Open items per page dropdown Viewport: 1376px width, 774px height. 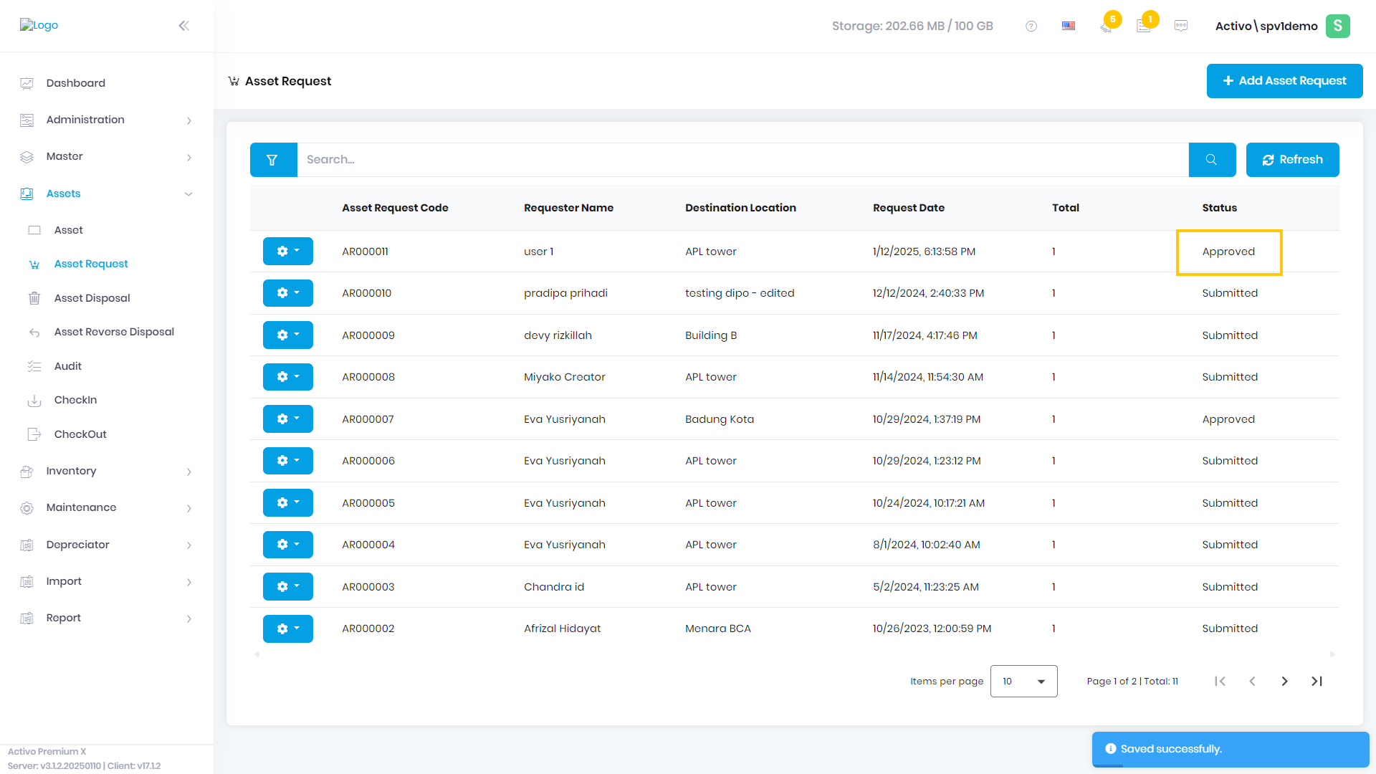[x=1023, y=682]
